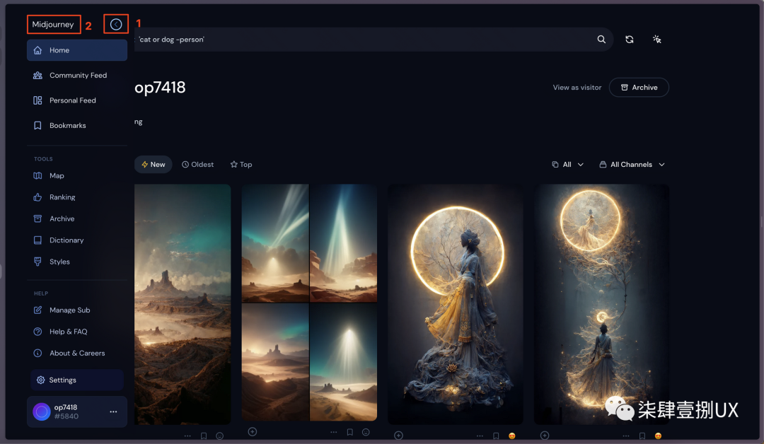Open the op7418 account options menu
The width and height of the screenshot is (764, 444).
pos(113,412)
